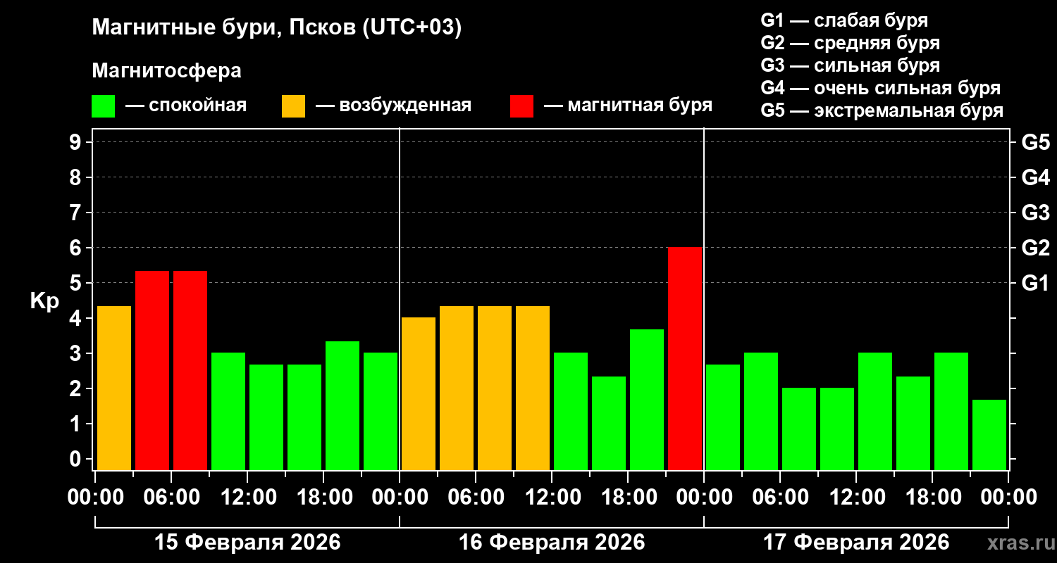Screen dimensions: 1057x563
Task: Click the green 'спокойная' legend swatch
Action: (x=104, y=106)
